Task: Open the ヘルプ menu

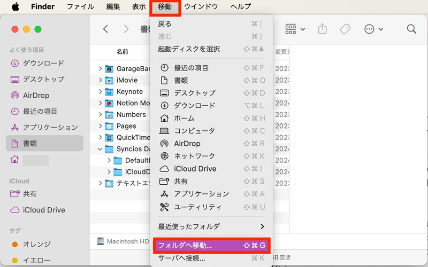Action: 240,6
